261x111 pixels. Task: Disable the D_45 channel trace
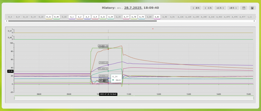point(56,17)
